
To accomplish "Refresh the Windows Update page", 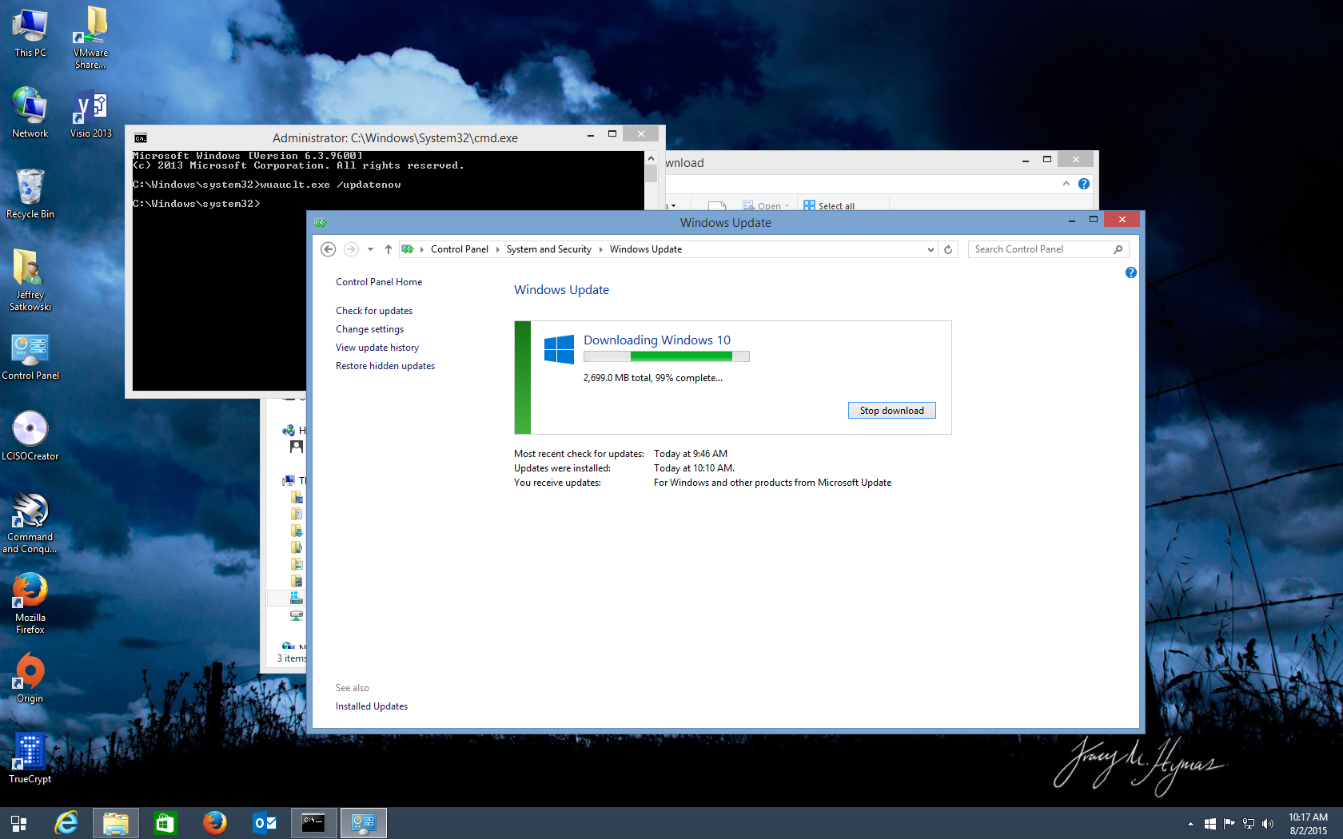I will click(948, 249).
